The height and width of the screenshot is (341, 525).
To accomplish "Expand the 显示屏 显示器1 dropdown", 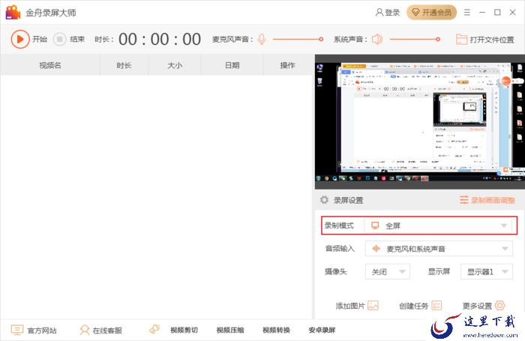I will 487,272.
